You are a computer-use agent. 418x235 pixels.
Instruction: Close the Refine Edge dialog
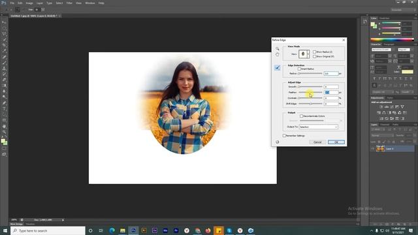pyautogui.click(x=344, y=40)
